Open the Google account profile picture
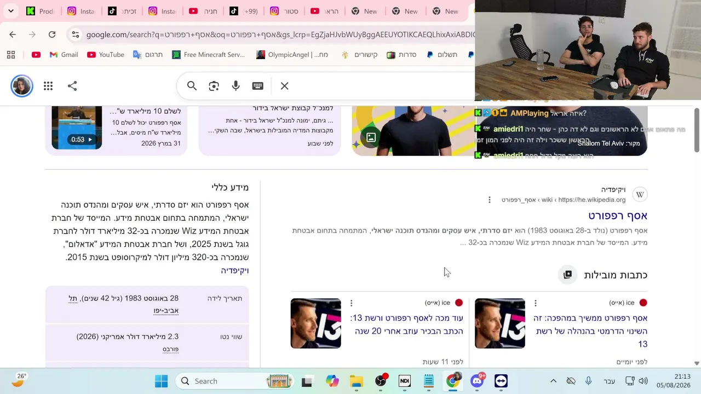Screen dimensions: 701x394 point(22,86)
